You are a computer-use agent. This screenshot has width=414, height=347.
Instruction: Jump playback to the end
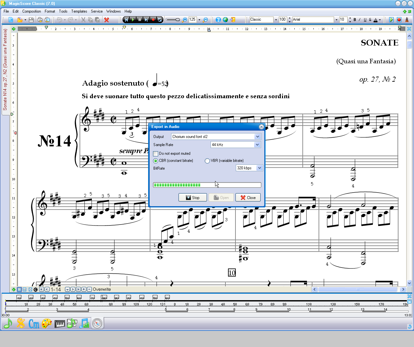[x=146, y=20]
